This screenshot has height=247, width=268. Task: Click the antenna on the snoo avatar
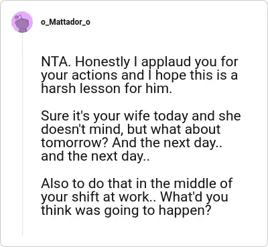click(x=18, y=16)
